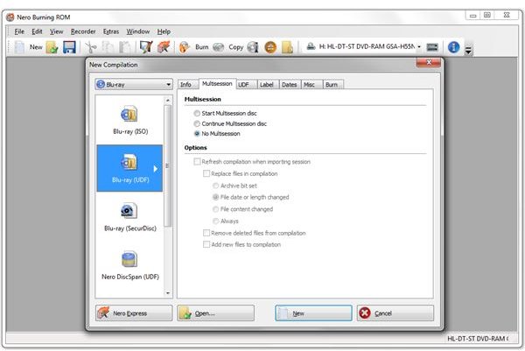Click the Copy documents toolbar icon

[x=108, y=47]
